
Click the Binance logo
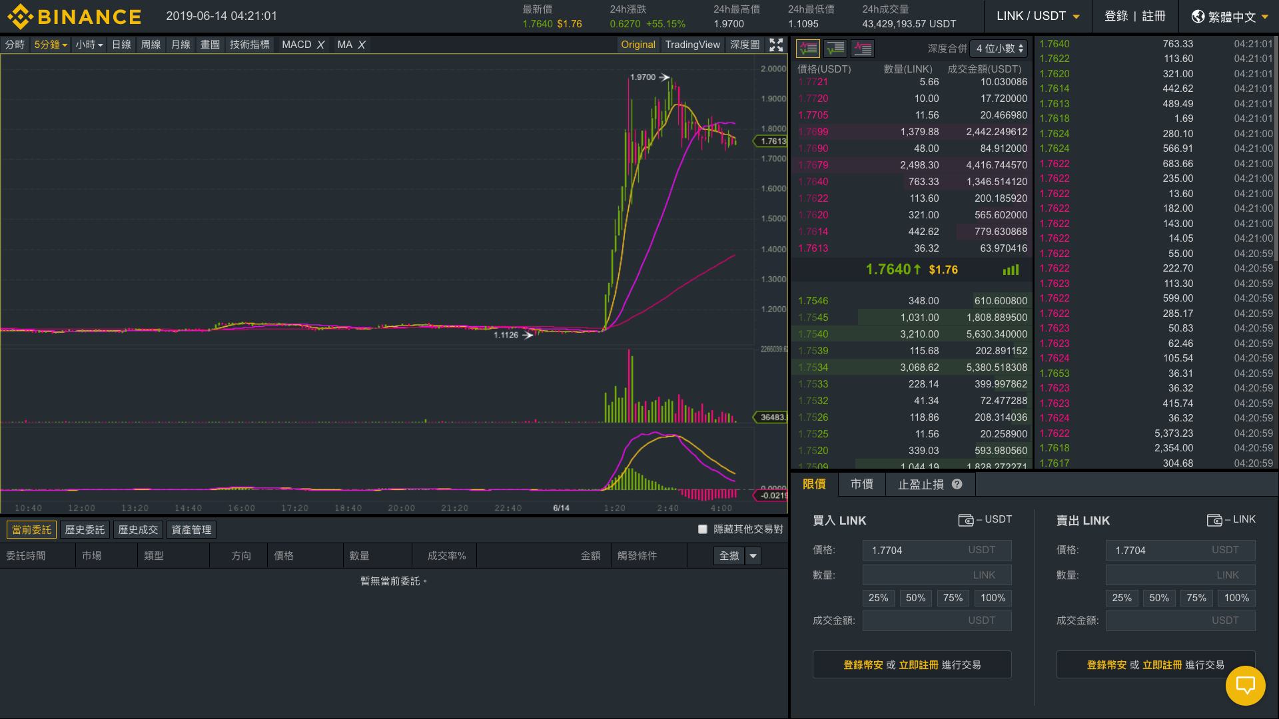(x=74, y=16)
